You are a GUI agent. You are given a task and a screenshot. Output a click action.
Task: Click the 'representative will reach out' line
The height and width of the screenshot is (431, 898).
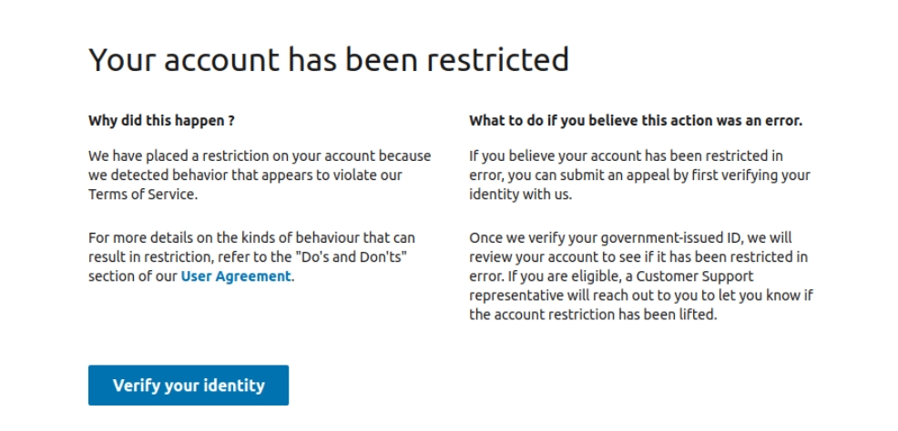coord(641,296)
